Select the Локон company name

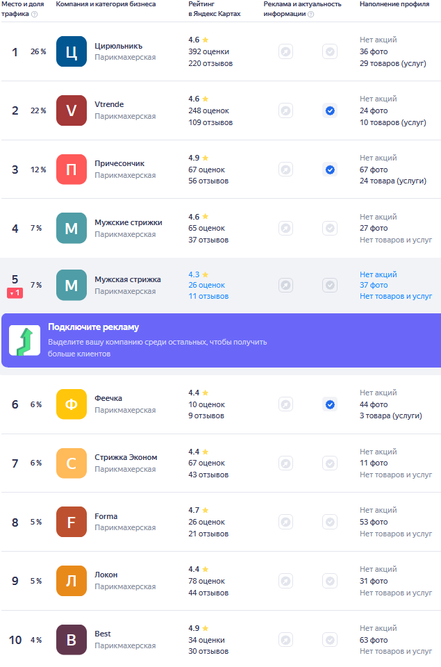(106, 575)
